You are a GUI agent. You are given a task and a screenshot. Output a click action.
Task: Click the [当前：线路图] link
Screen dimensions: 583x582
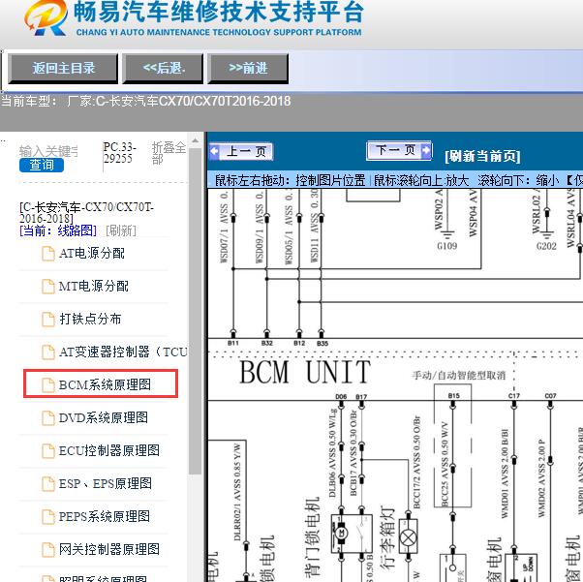(x=58, y=230)
